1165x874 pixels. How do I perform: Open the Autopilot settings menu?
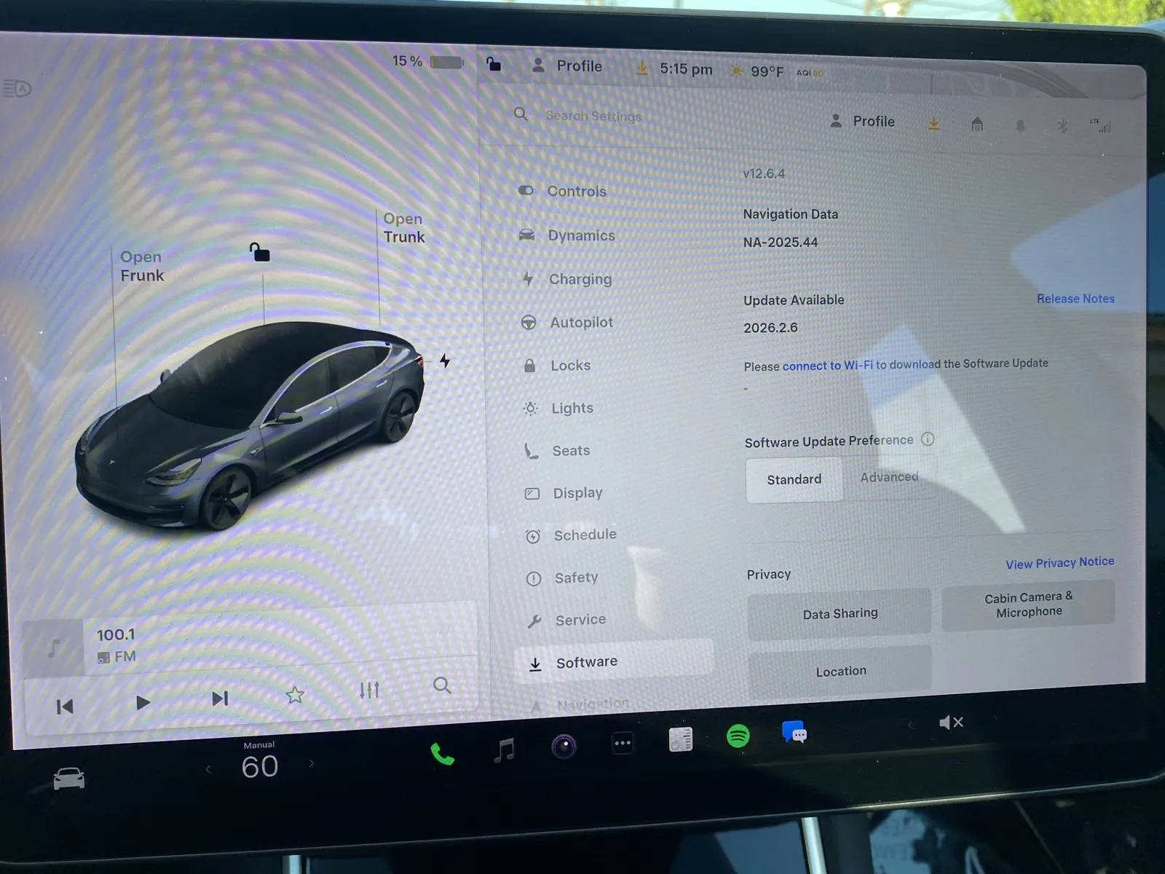pos(580,322)
